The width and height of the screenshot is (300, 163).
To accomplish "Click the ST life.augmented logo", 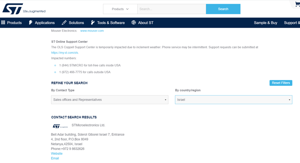I will (x=24, y=9).
